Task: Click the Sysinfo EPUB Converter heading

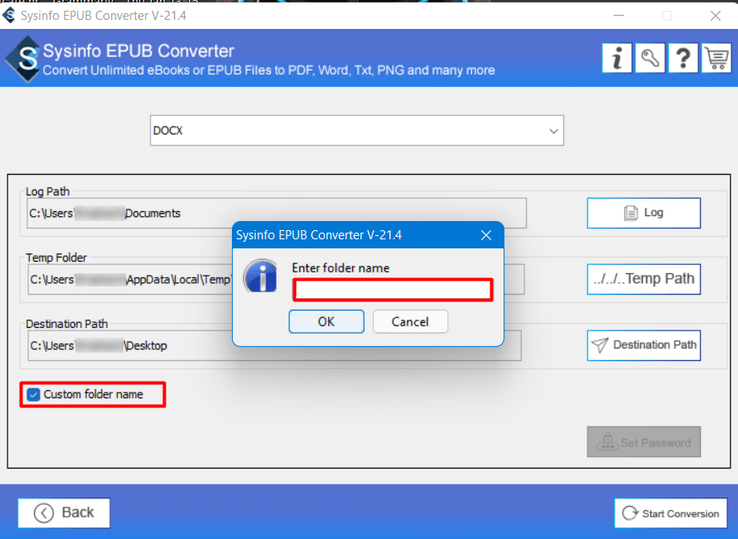Action: point(138,51)
